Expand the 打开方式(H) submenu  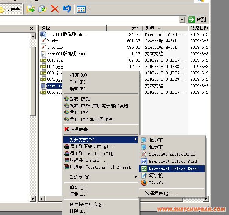pos(101,140)
